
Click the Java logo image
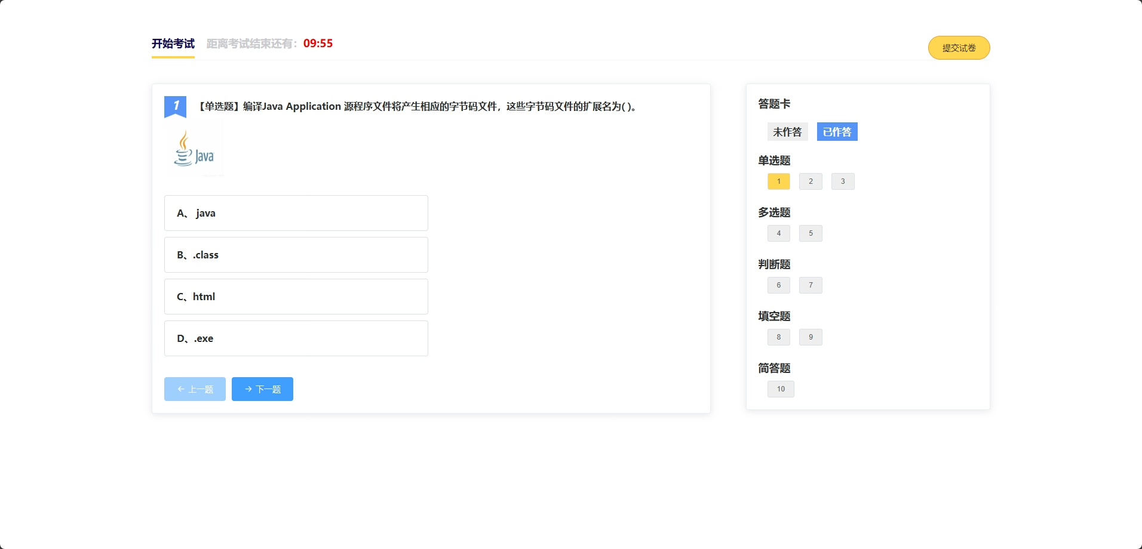click(194, 149)
